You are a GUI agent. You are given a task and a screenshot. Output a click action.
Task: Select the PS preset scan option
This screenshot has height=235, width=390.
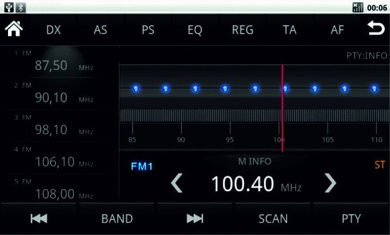(148, 30)
